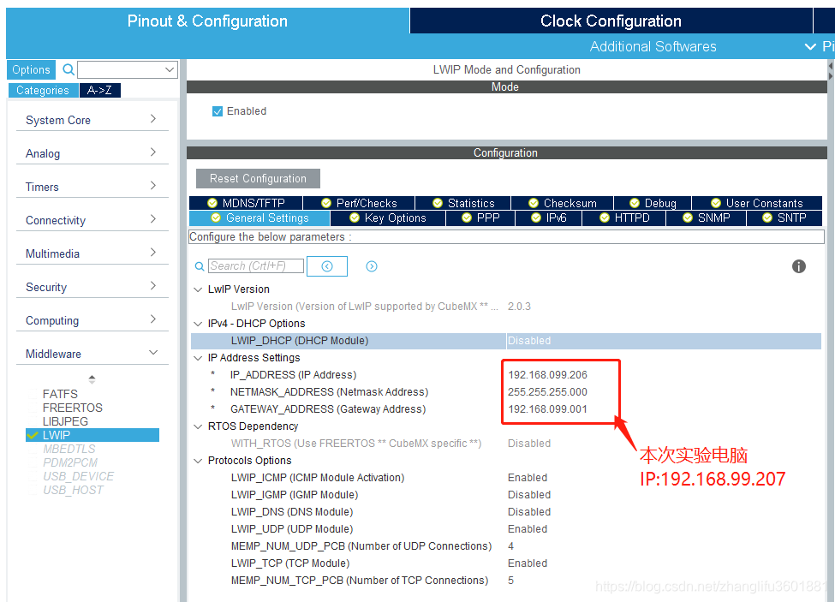Click the next search result circle arrow

click(x=371, y=265)
